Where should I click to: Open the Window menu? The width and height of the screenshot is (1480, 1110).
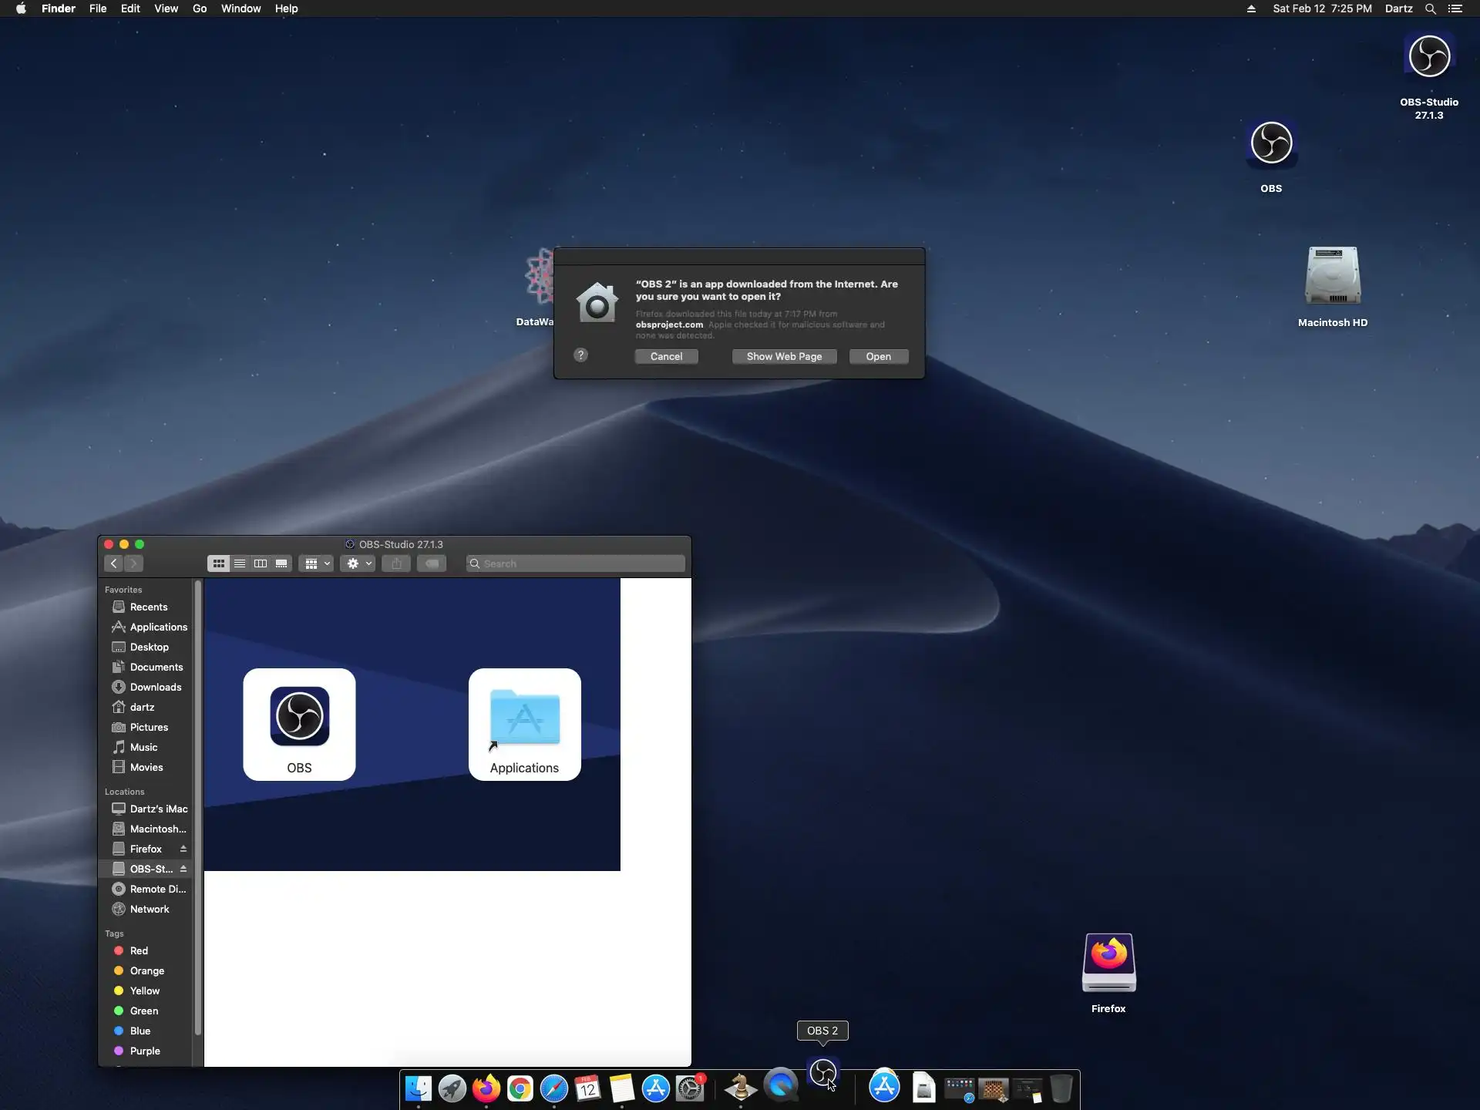[x=240, y=8]
